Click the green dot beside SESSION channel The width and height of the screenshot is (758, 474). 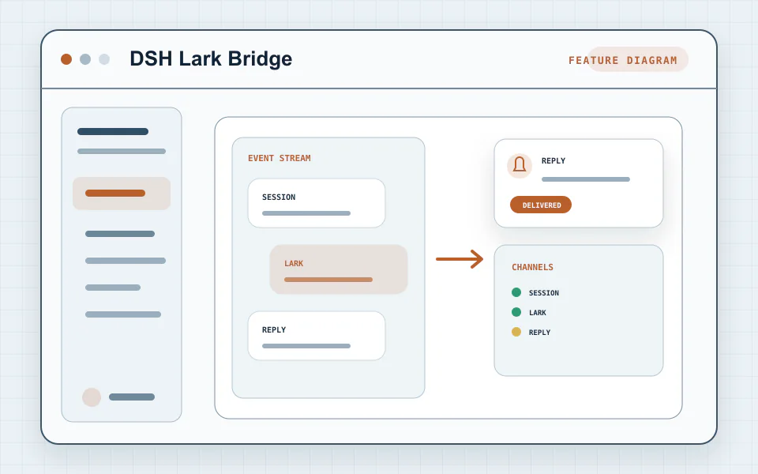[x=516, y=292]
